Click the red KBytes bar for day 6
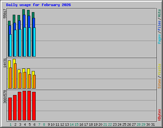The height and width of the screenshot is (128, 163). (34, 106)
